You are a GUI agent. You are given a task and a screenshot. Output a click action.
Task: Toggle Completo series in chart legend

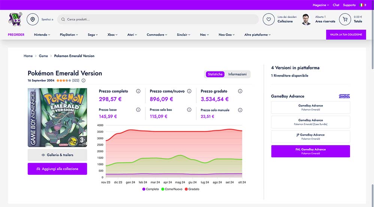[151, 189]
